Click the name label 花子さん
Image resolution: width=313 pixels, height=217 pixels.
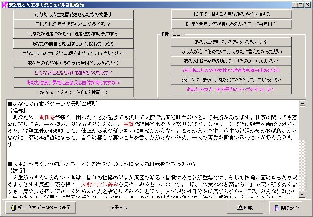pyautogui.click(x=118, y=208)
